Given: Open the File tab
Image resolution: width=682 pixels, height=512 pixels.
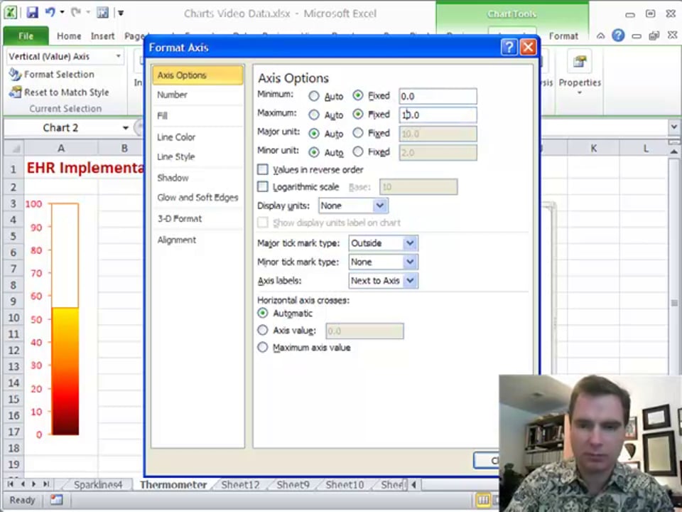Looking at the screenshot, I should (x=26, y=36).
